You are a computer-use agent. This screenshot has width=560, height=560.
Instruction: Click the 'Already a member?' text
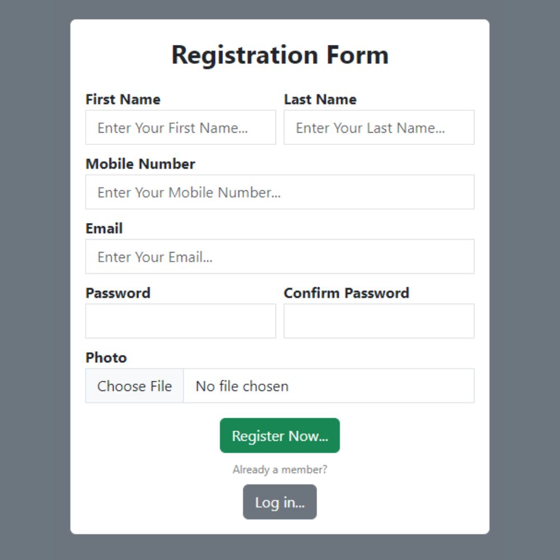(x=279, y=469)
